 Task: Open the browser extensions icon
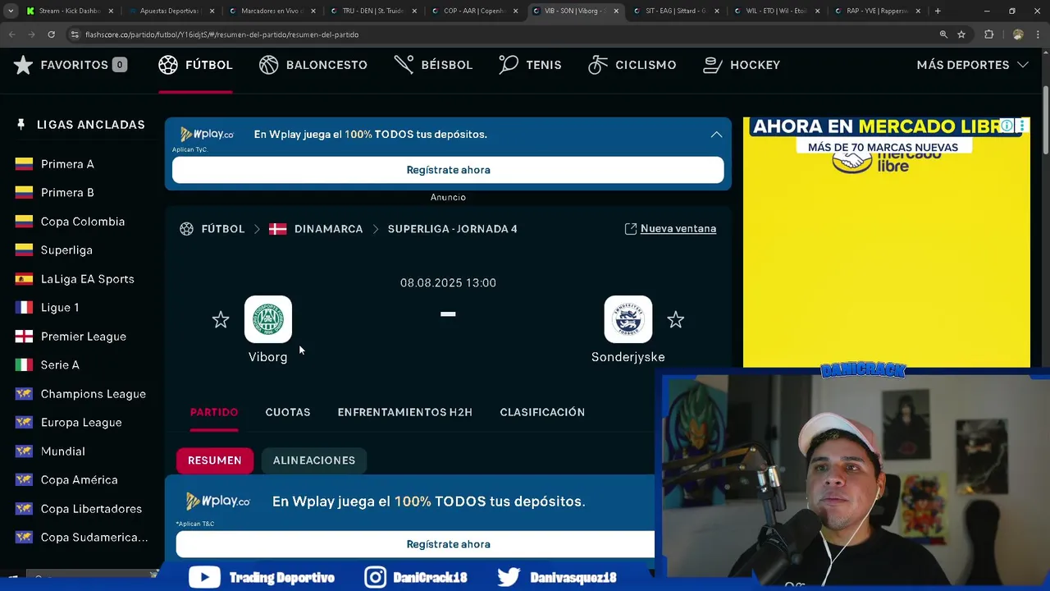click(x=988, y=34)
